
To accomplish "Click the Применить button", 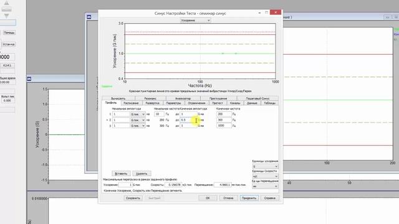I will (249, 198).
